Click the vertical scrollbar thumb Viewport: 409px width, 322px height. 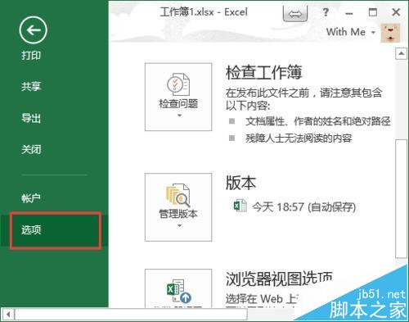tap(401, 198)
